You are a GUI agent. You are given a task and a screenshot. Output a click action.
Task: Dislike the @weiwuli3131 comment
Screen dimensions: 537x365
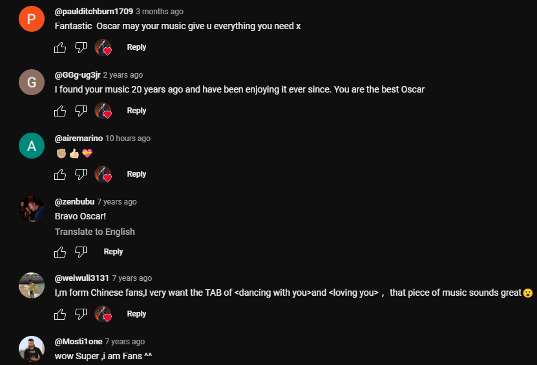(x=81, y=314)
